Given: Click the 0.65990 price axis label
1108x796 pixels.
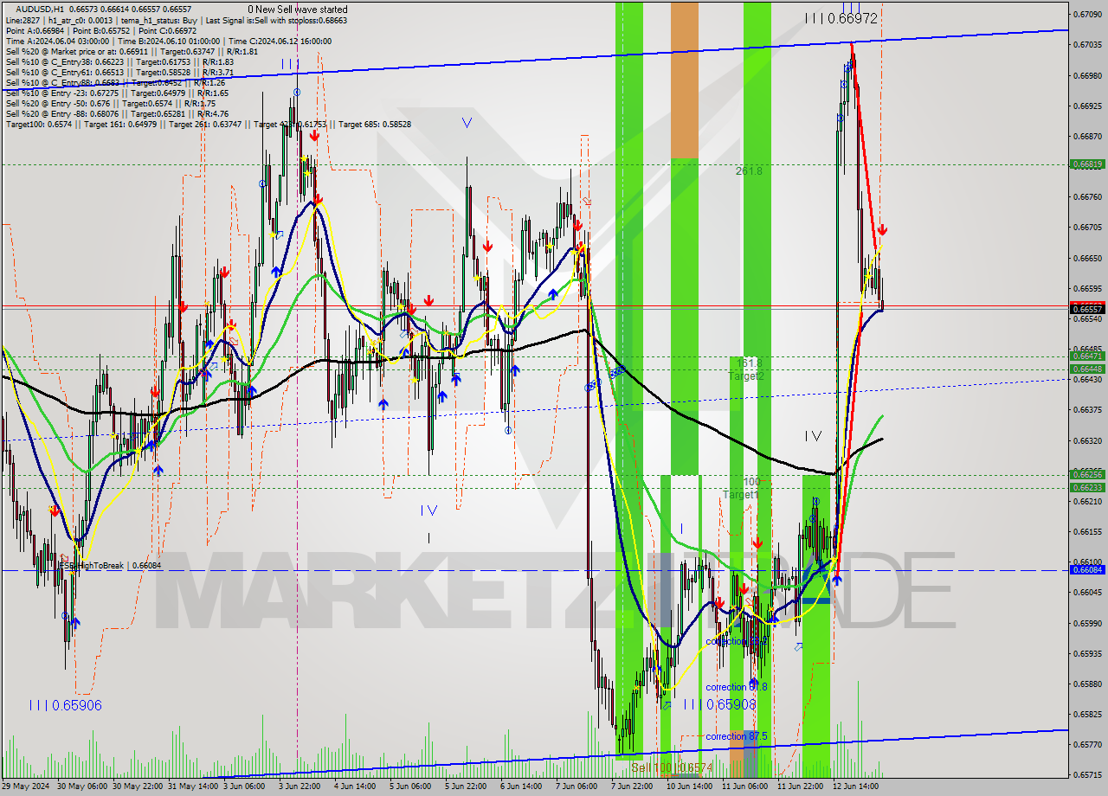Looking at the screenshot, I should click(1087, 623).
